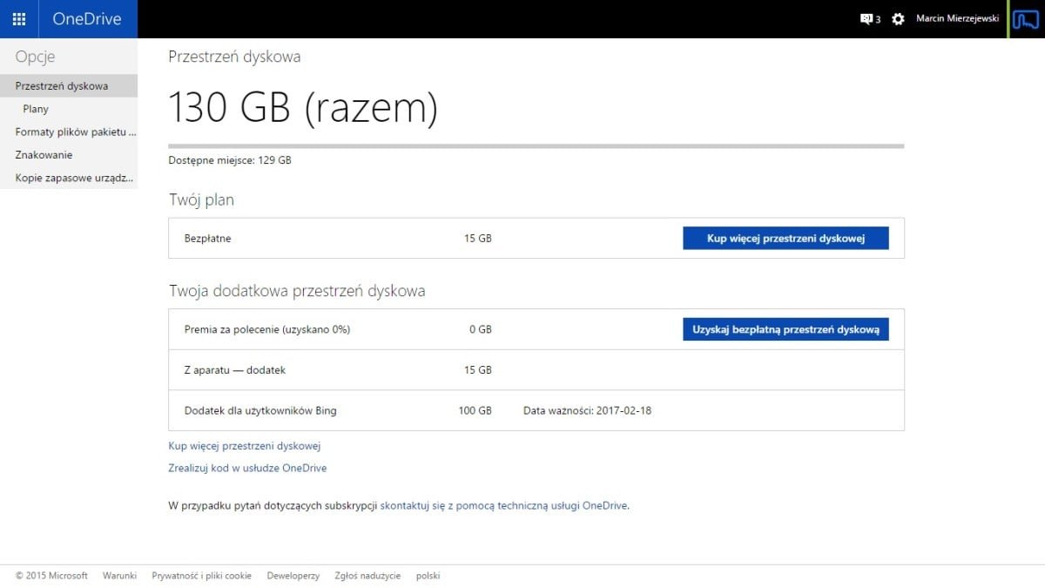1045x588 pixels.
Task: Open the app launcher grid icon
Action: coord(19,19)
